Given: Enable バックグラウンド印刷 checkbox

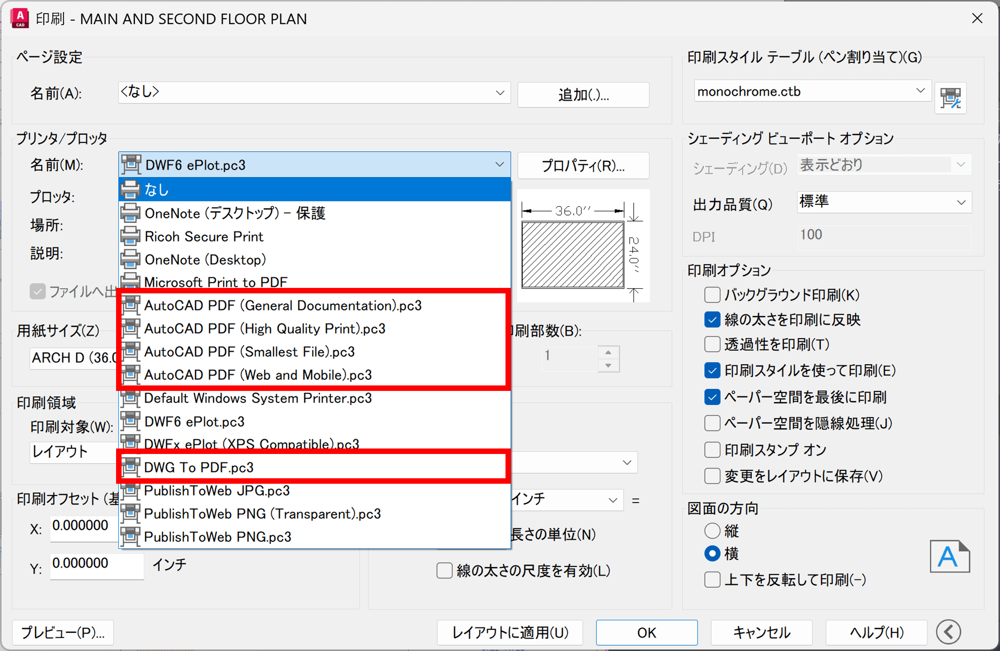Looking at the screenshot, I should tap(712, 295).
